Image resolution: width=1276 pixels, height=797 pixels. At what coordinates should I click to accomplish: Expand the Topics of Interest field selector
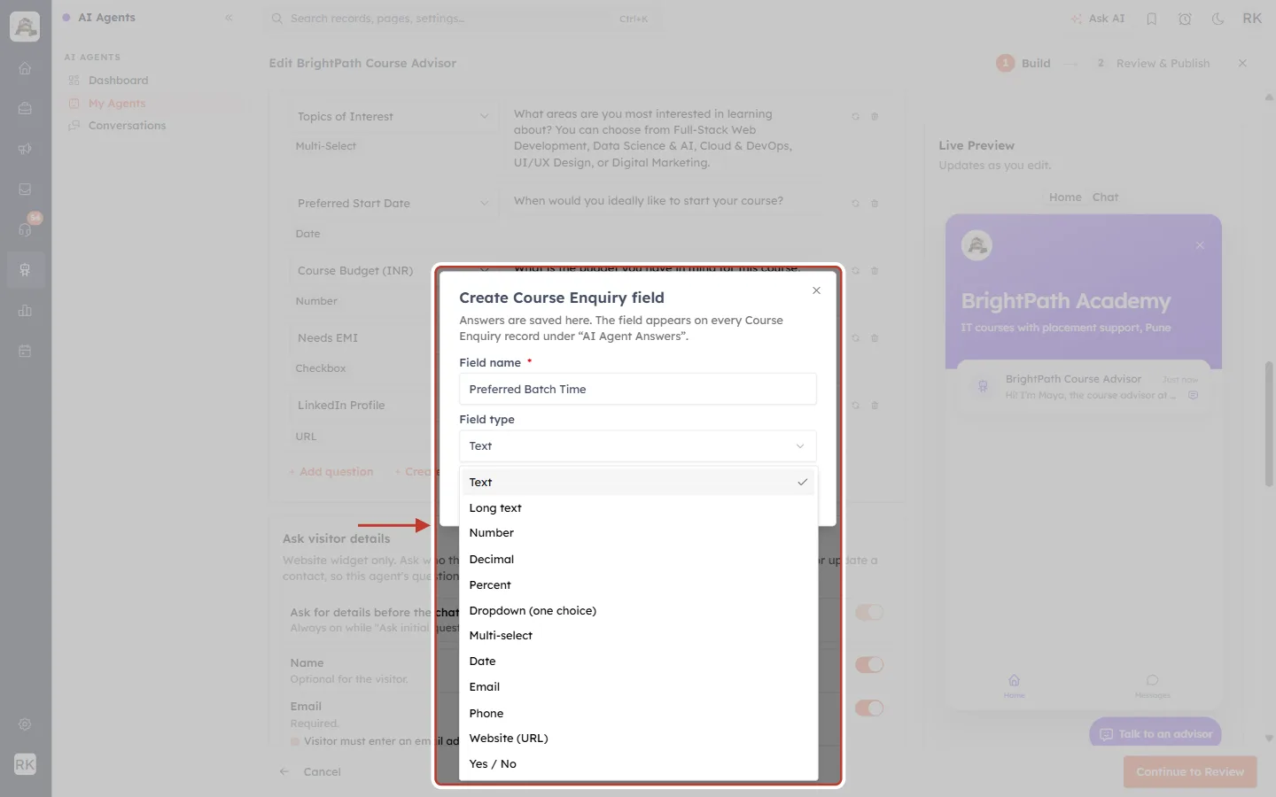coord(393,116)
